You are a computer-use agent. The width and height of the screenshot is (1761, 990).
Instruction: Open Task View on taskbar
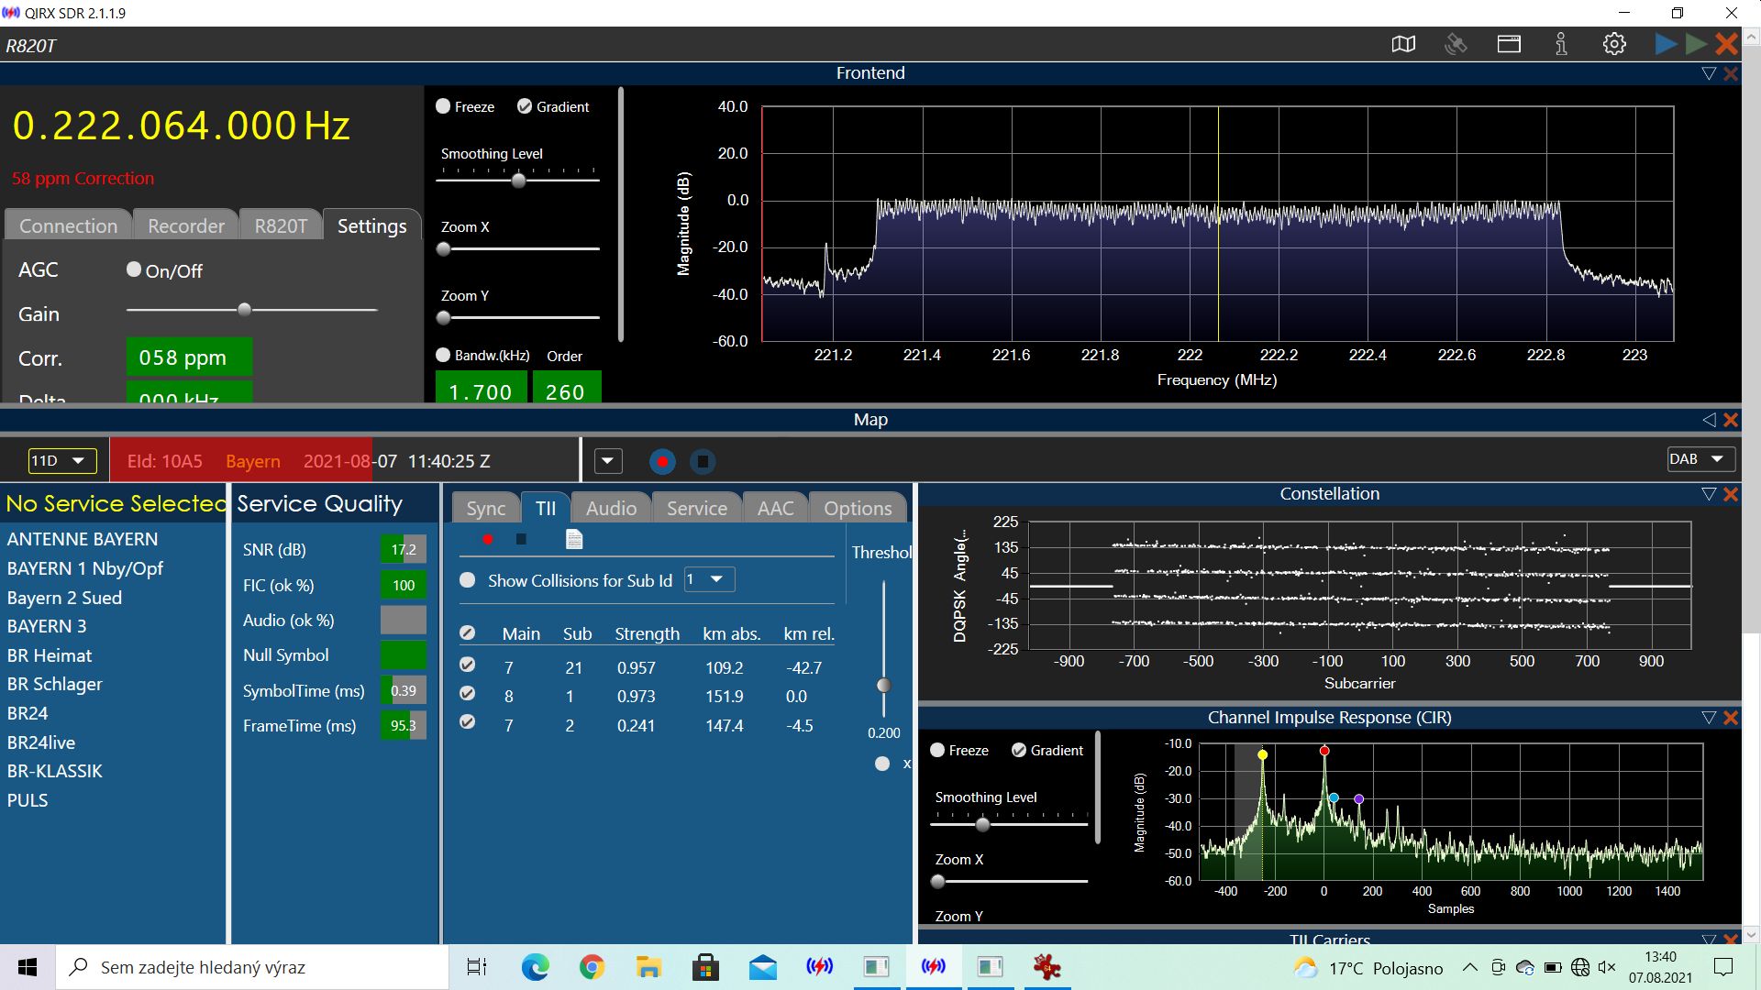[x=477, y=966]
